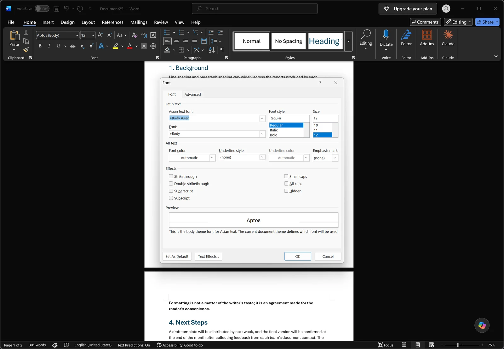This screenshot has width=504, height=349.
Task: Open the References ribbon tab
Action: click(112, 22)
